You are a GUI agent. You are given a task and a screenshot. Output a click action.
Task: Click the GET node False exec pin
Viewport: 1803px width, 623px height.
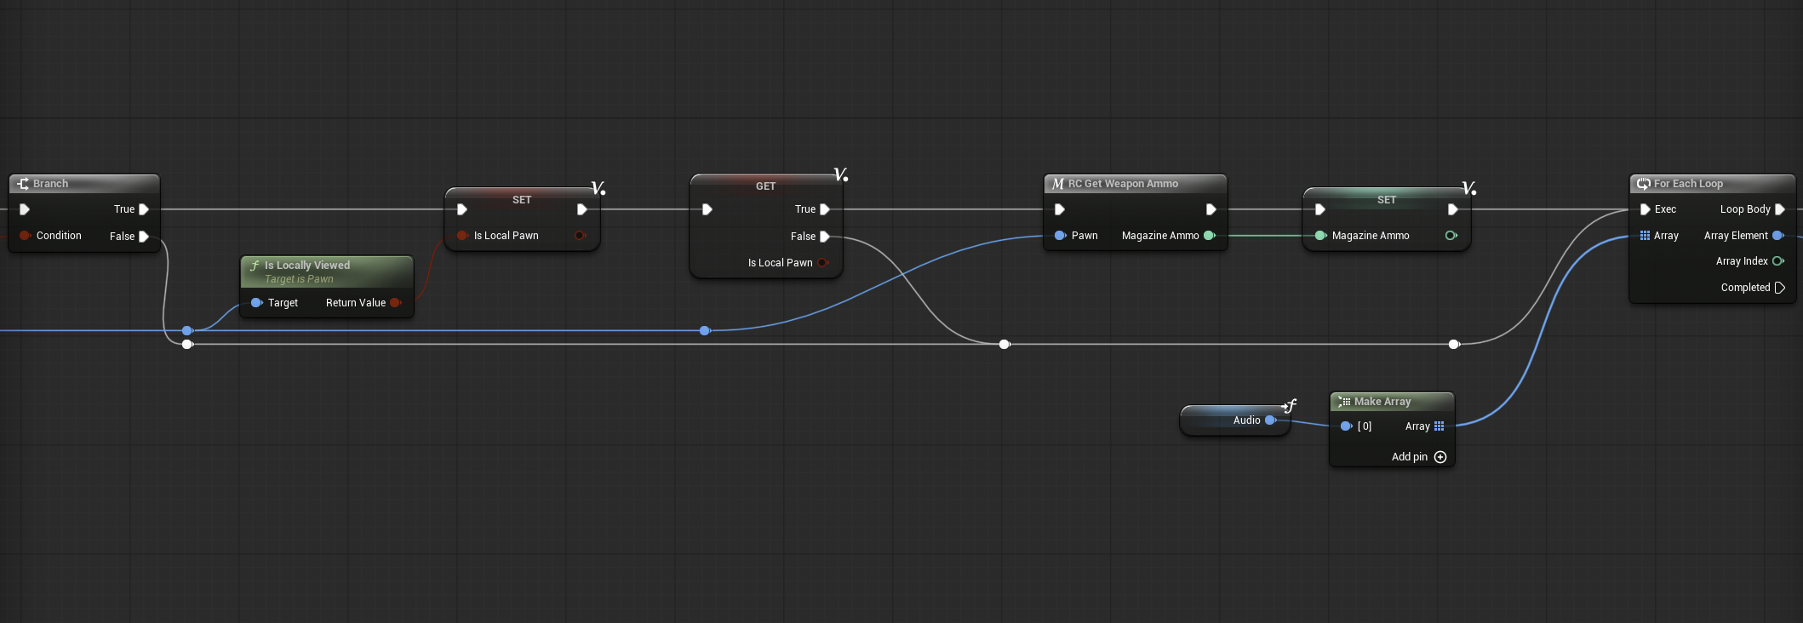coord(825,237)
